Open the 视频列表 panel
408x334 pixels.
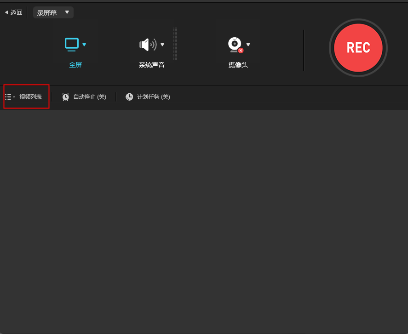30,97
